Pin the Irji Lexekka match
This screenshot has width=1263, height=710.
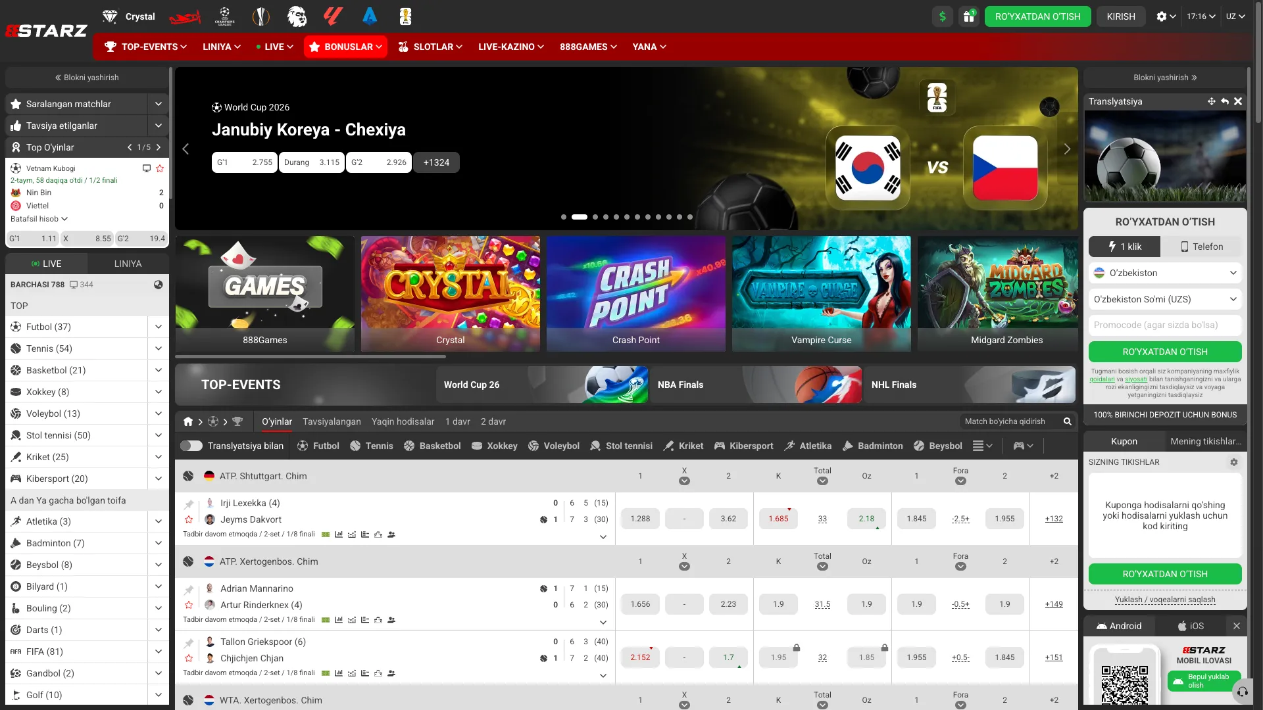189,504
